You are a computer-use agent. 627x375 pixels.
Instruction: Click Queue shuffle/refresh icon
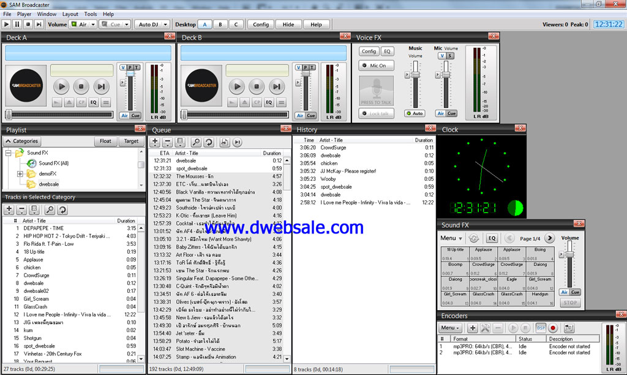tap(209, 142)
